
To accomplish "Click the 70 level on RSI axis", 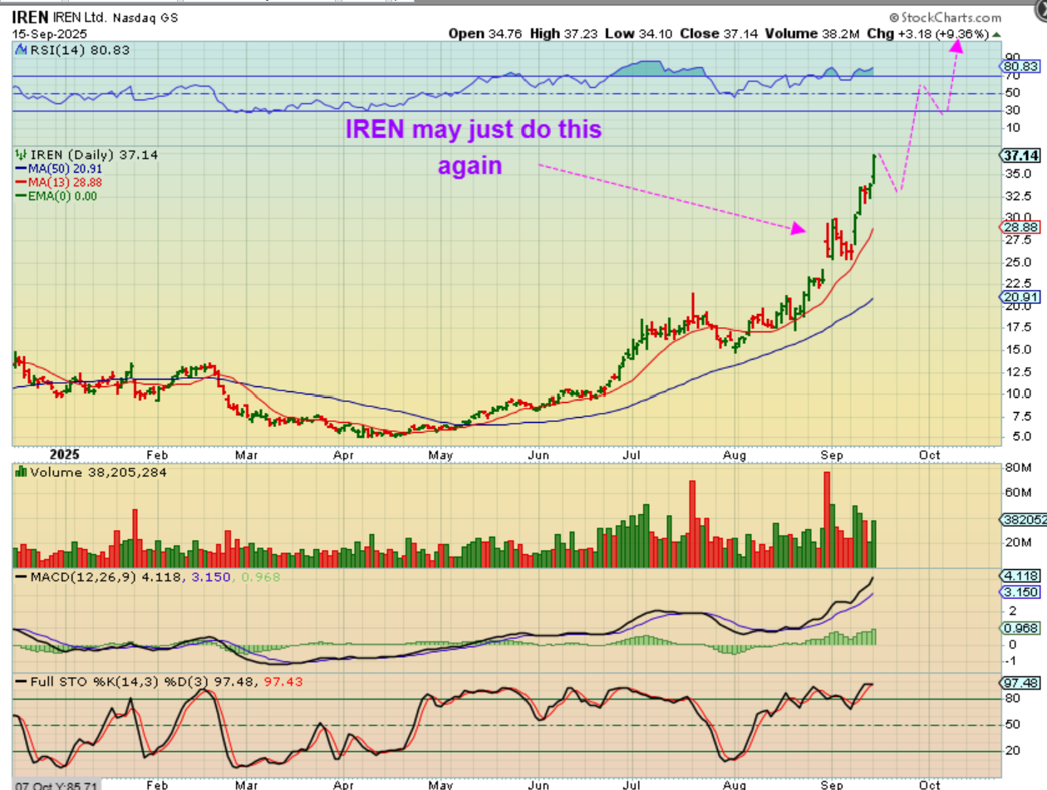I will point(1011,76).
